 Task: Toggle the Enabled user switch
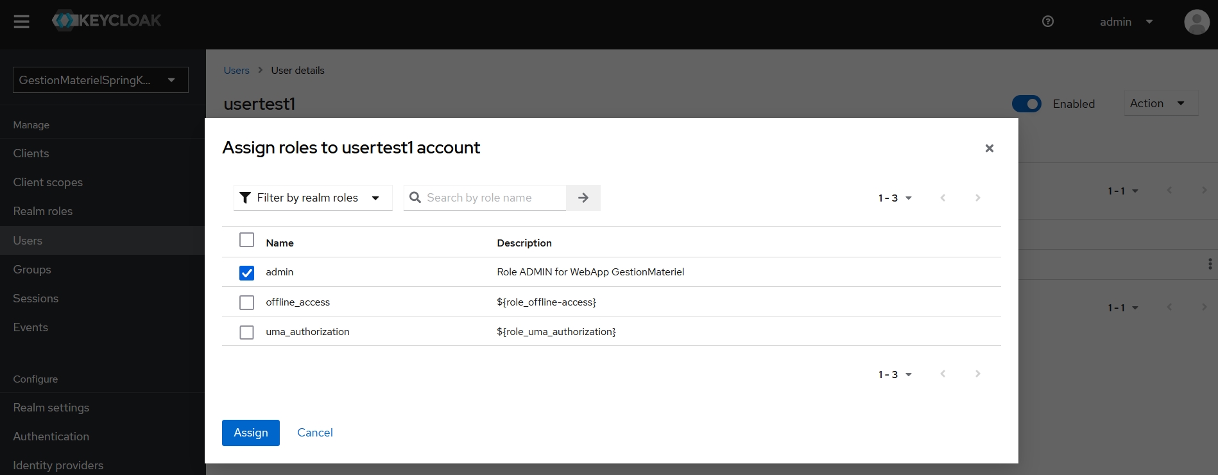(1027, 103)
